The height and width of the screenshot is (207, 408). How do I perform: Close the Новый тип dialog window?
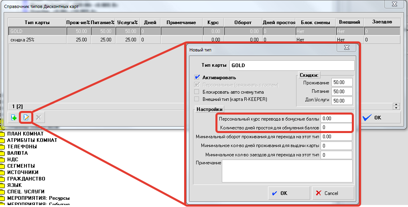coord(347,48)
